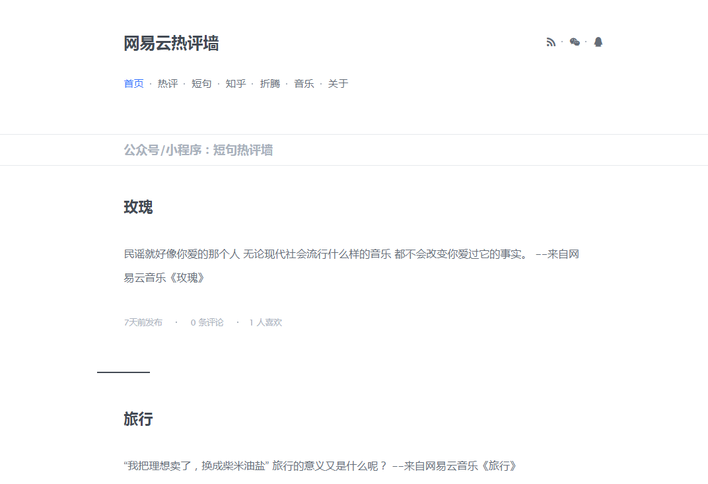Screen dimensions: 708x484
Task: Click the 玫瑰 post excerpt starting 民谣就好像
Action: coord(351,266)
